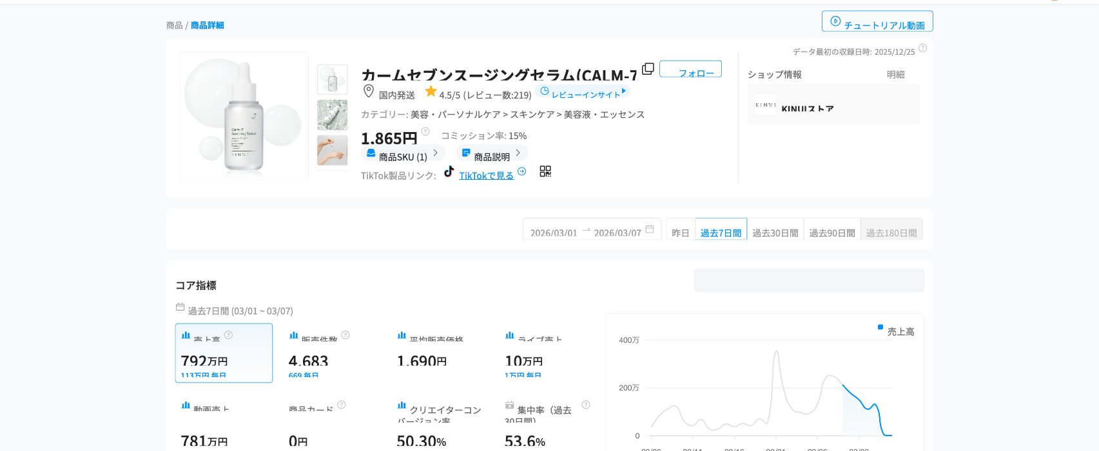The width and height of the screenshot is (1099, 451).
Task: Open the 商品 breadcrumb link
Action: pyautogui.click(x=174, y=25)
